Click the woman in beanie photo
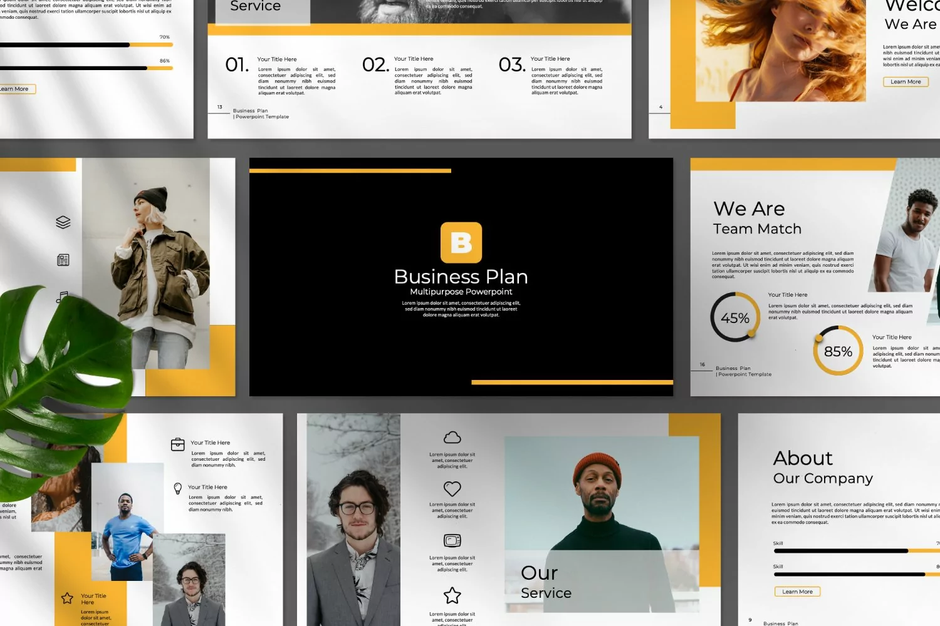 [x=147, y=264]
